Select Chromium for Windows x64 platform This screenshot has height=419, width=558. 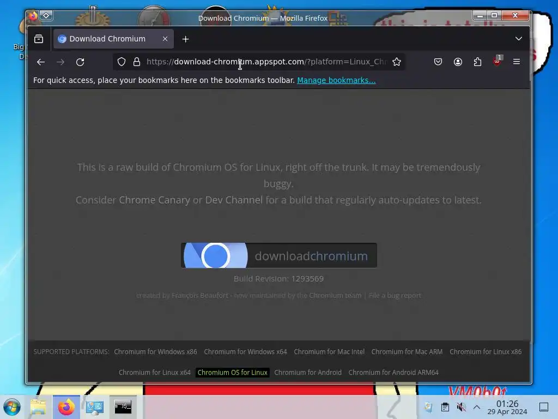245,352
